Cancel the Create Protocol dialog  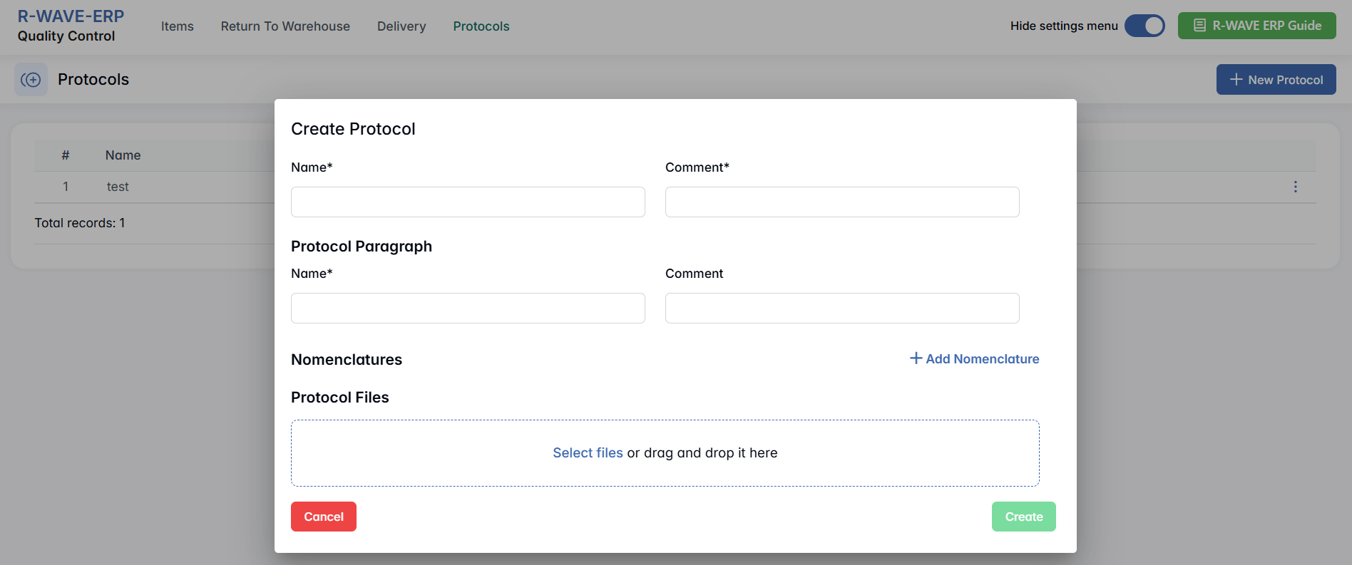(x=324, y=517)
